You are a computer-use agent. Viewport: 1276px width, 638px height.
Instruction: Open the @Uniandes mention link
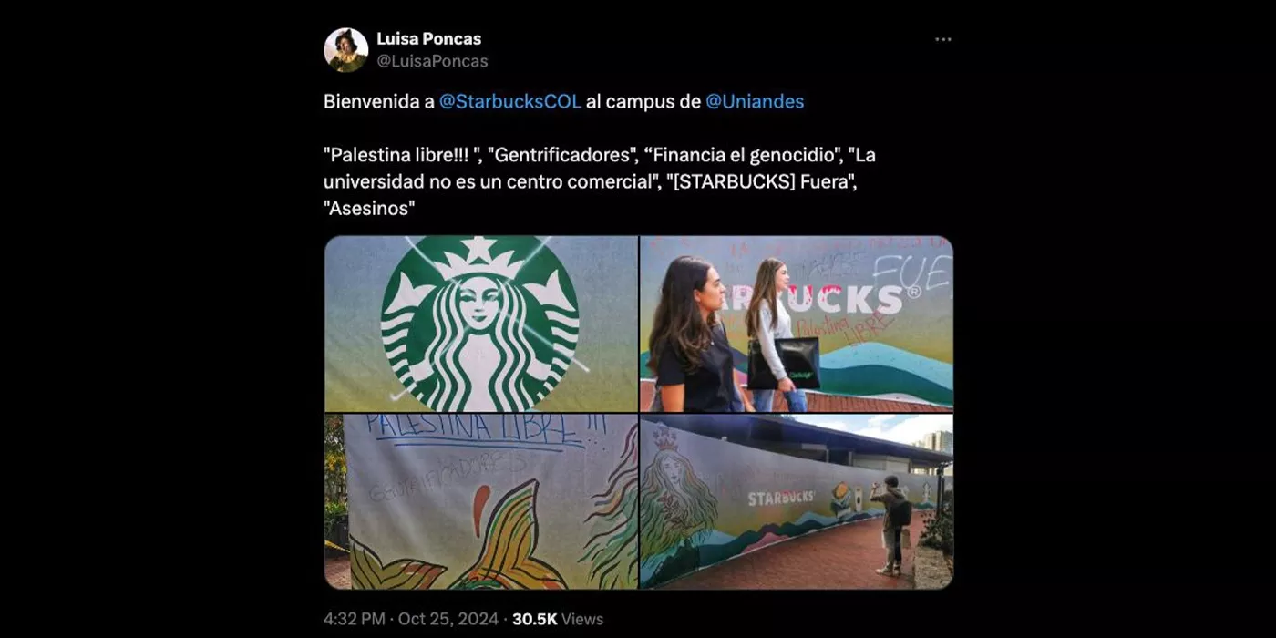pos(755,101)
